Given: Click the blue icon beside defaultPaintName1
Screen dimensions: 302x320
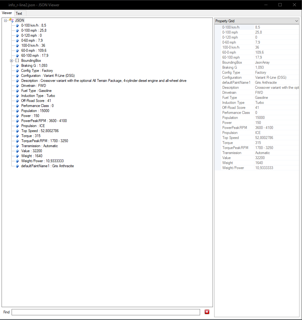Looking at the screenshot, I should click(18, 166).
